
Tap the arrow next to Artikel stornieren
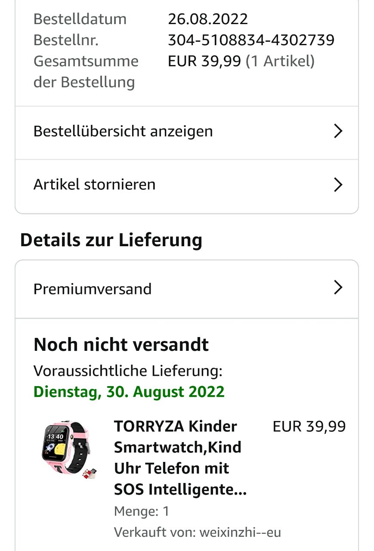tap(338, 185)
